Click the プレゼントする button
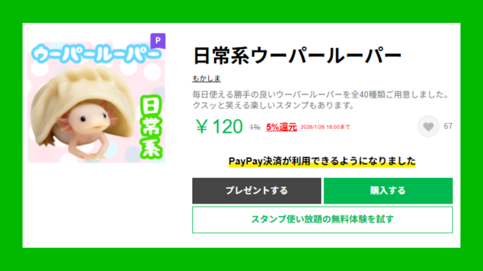The image size is (483, 271). tap(257, 191)
